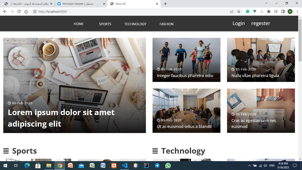Screen dimensions: 302x170
Task: Click the regester link
Action: coord(260,24)
